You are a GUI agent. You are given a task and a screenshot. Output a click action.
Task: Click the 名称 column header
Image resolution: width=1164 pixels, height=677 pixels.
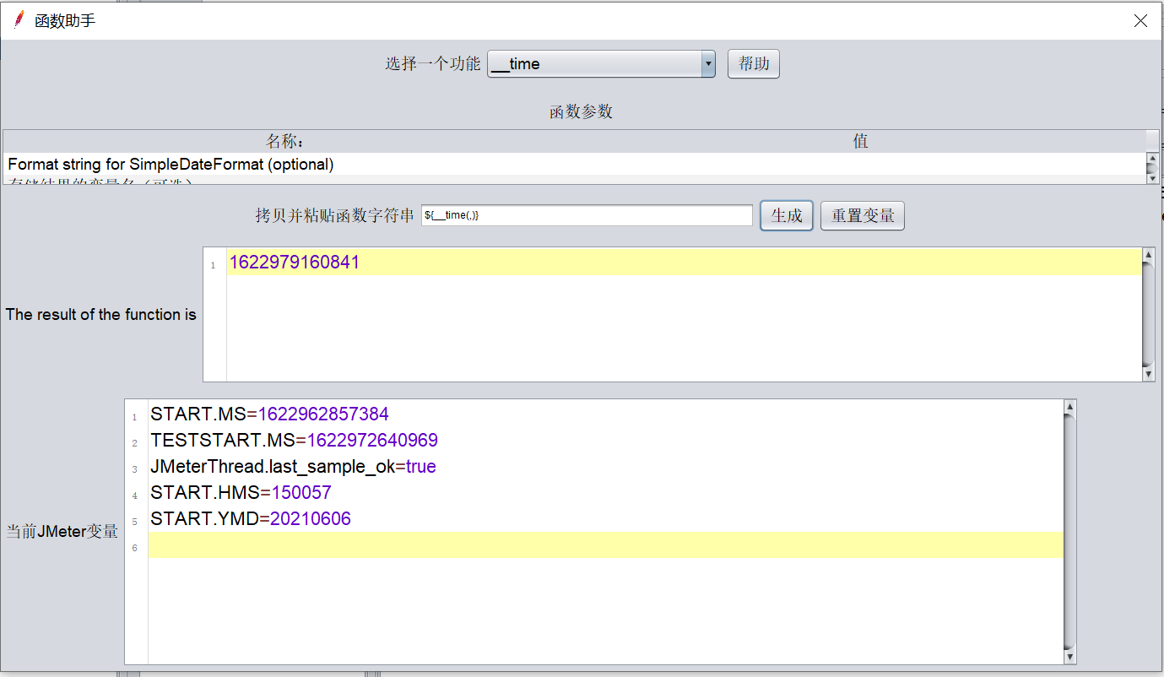pyautogui.click(x=287, y=142)
